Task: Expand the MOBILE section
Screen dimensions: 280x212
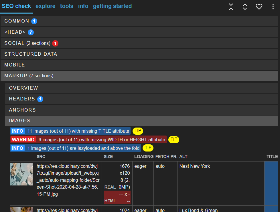Action: (15, 65)
